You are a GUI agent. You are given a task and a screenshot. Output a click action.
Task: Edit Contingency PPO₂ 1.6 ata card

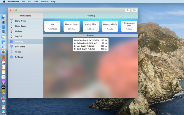coord(129,26)
